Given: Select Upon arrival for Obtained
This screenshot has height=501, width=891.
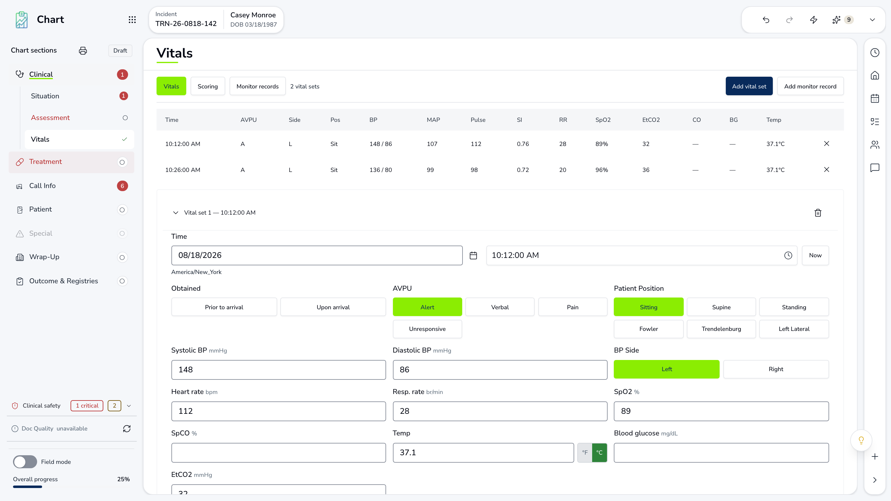Looking at the screenshot, I should tap(333, 307).
